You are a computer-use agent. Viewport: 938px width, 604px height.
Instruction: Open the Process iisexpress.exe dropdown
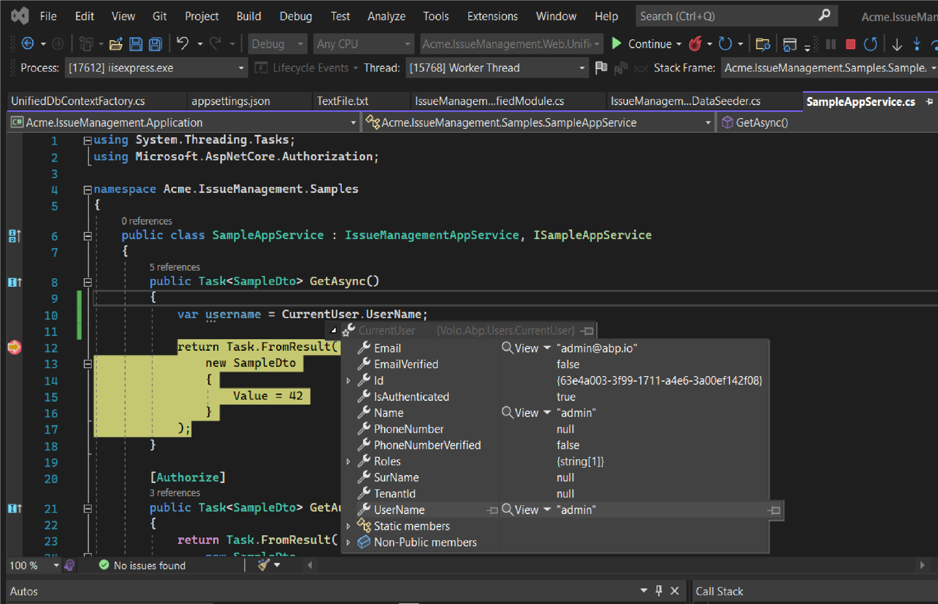pos(241,68)
